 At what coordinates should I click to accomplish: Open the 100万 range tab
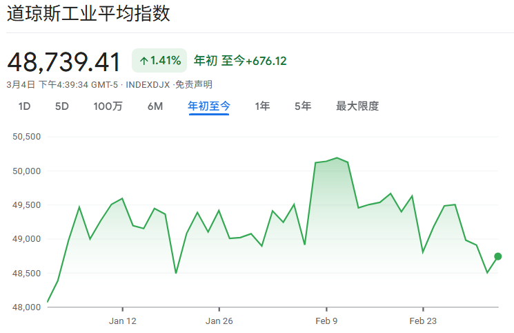click(108, 106)
